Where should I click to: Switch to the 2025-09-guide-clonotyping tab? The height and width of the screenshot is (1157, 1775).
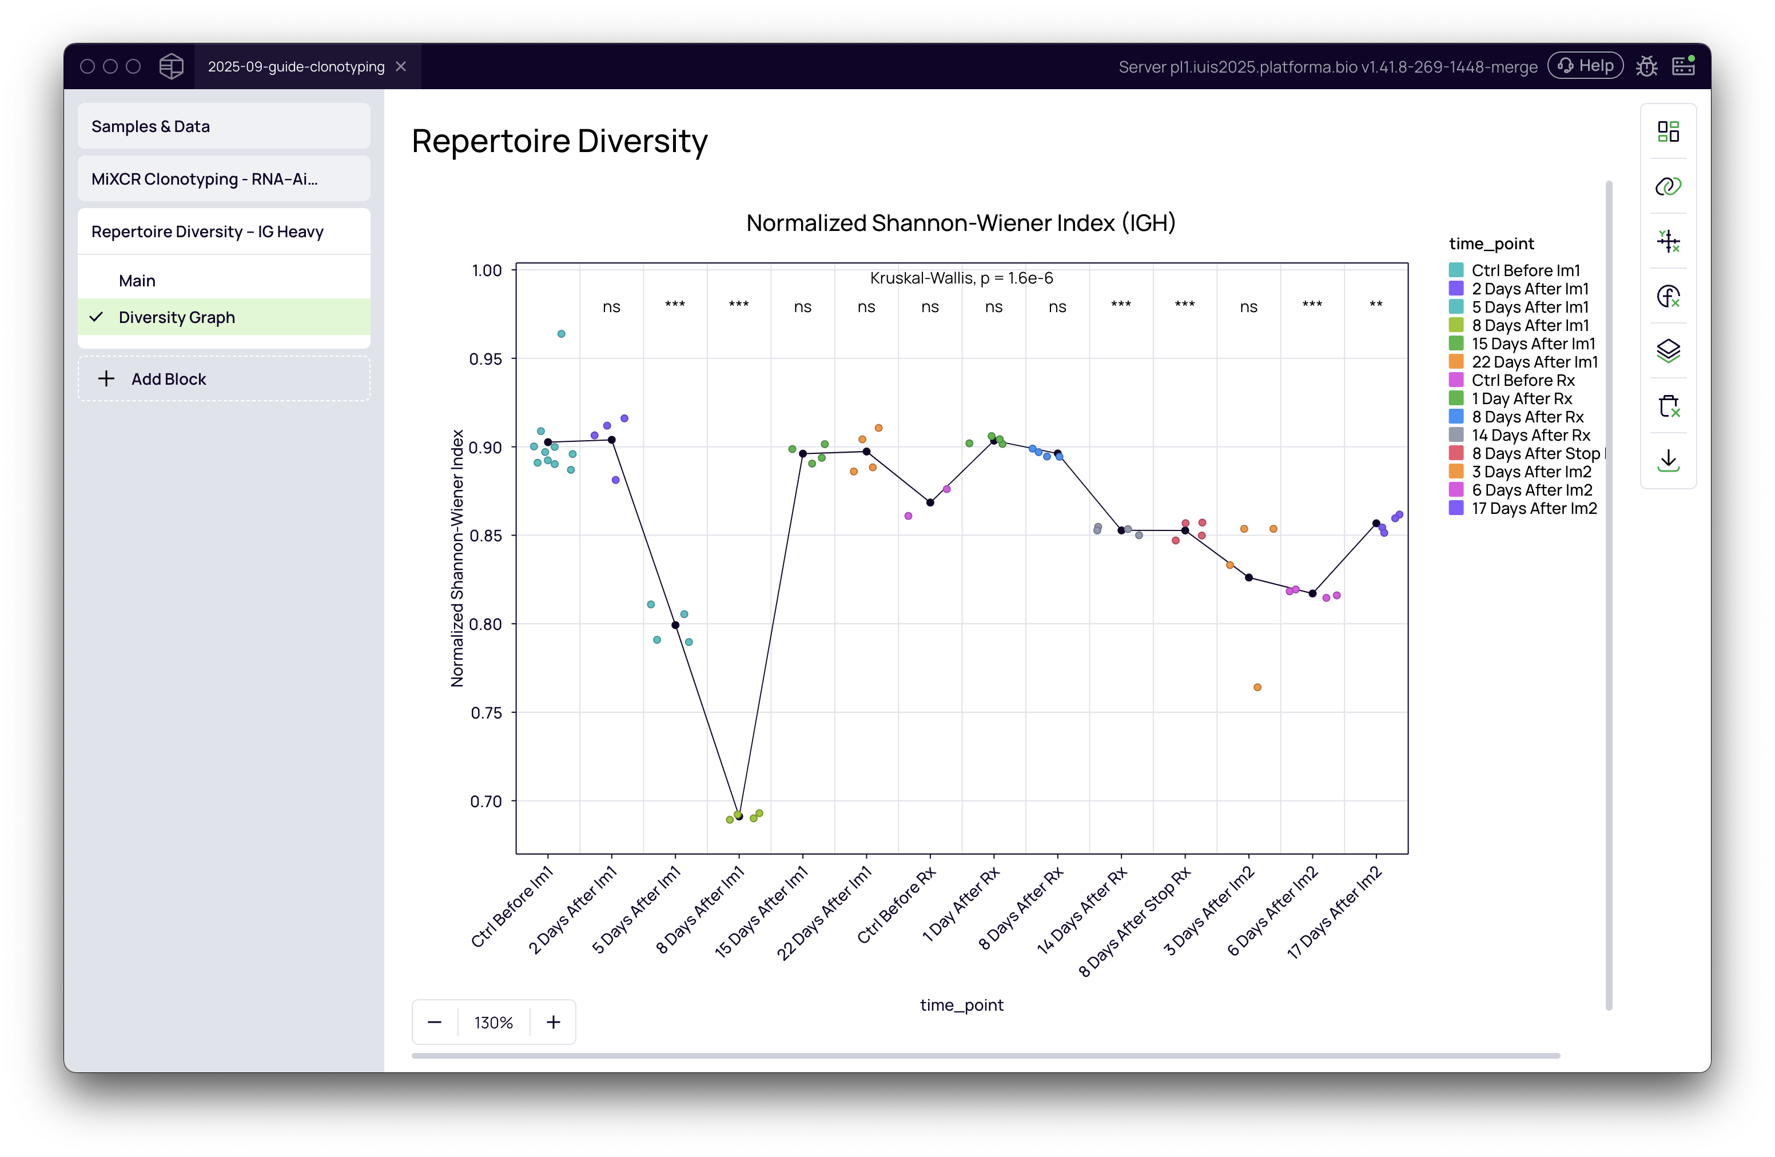[x=296, y=66]
